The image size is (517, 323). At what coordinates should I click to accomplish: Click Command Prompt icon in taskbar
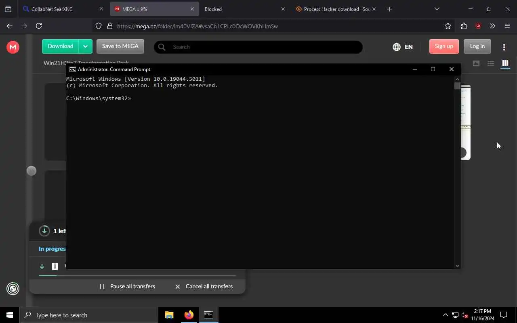208,315
